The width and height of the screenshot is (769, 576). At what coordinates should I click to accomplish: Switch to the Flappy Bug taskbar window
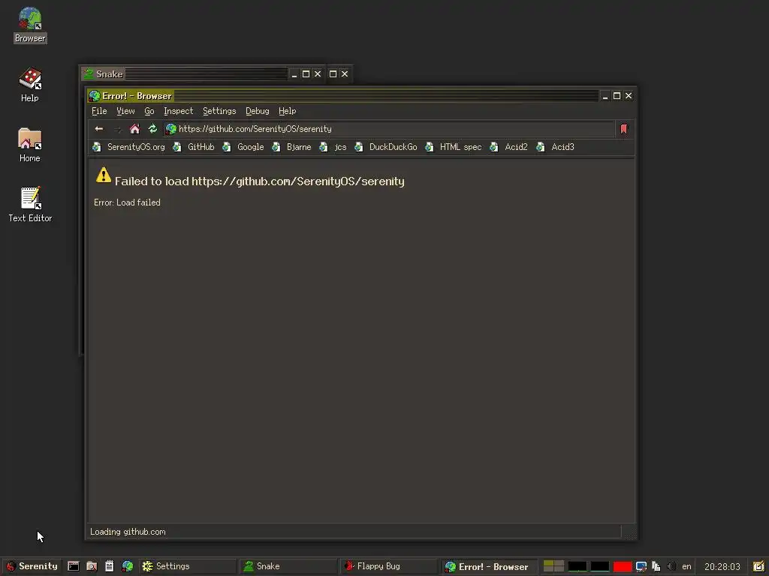(388, 566)
